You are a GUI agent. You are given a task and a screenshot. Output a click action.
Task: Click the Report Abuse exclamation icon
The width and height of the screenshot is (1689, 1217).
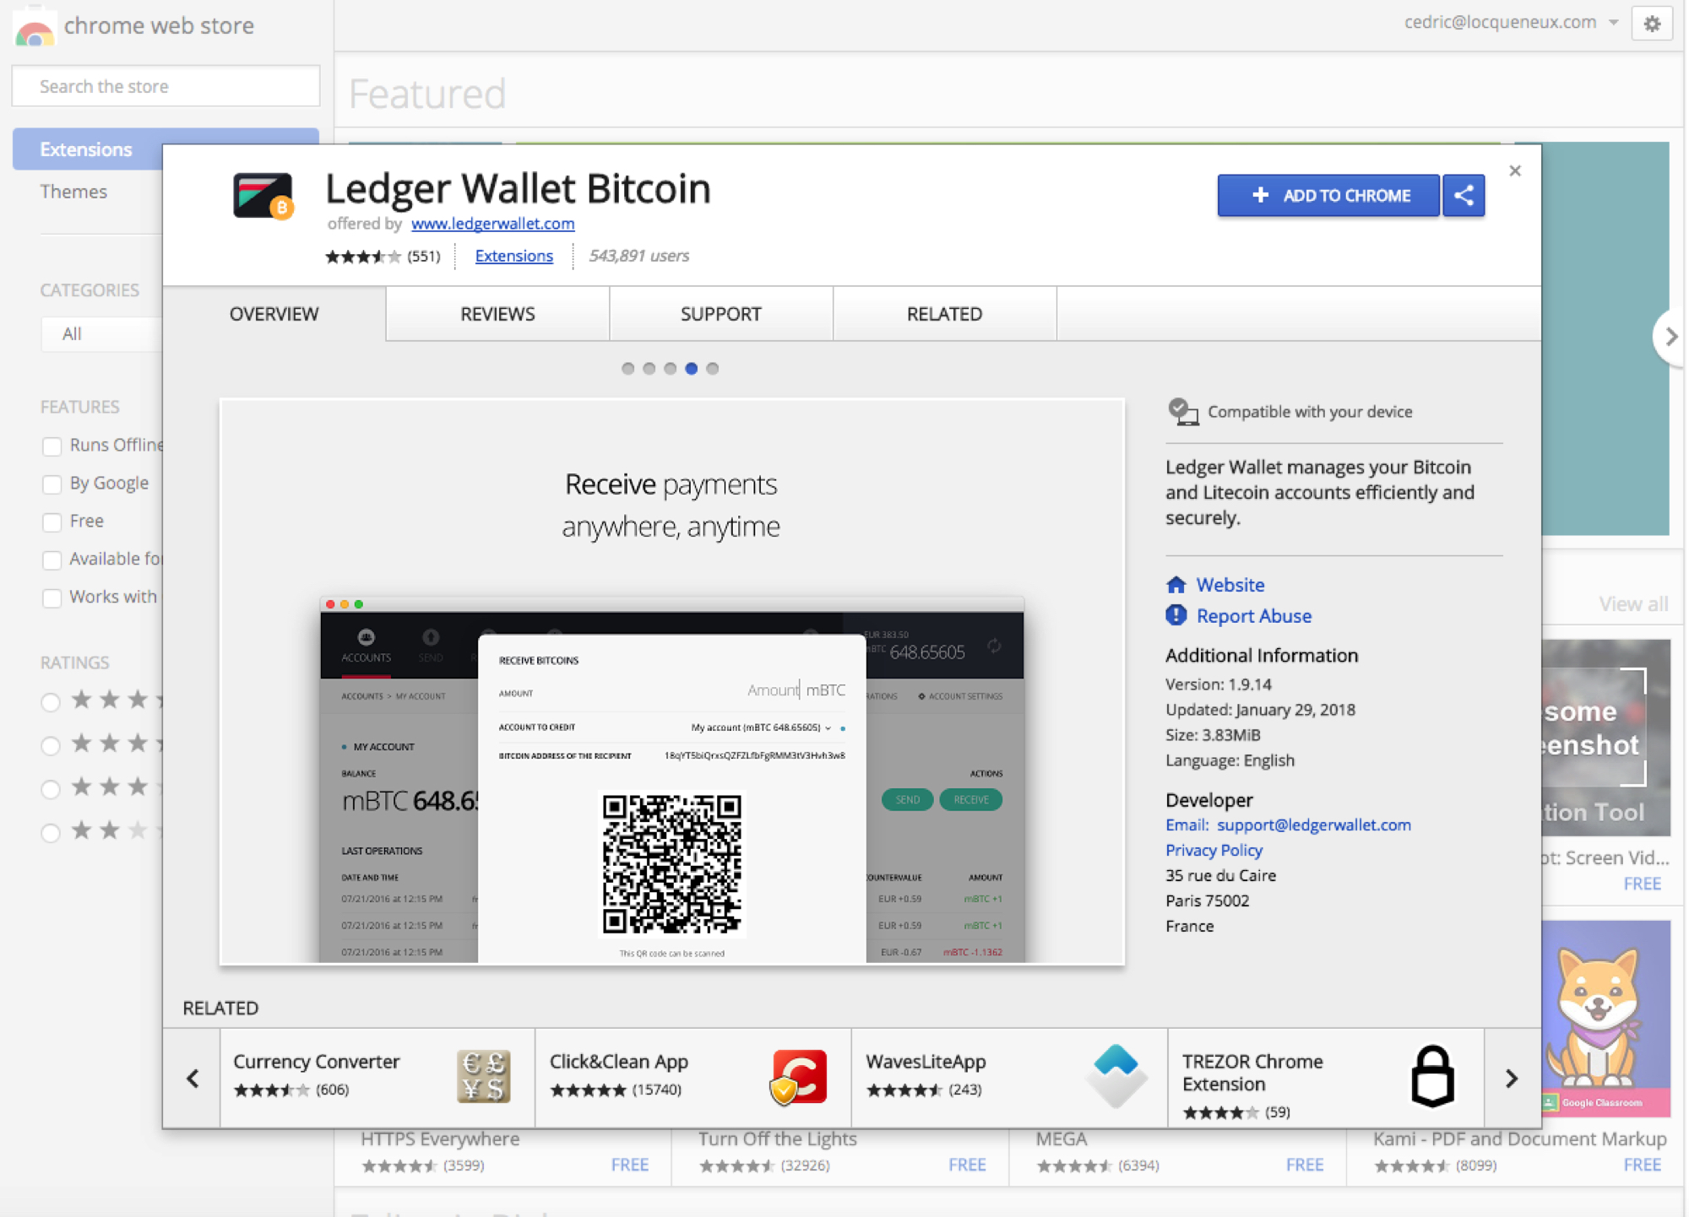tap(1176, 615)
